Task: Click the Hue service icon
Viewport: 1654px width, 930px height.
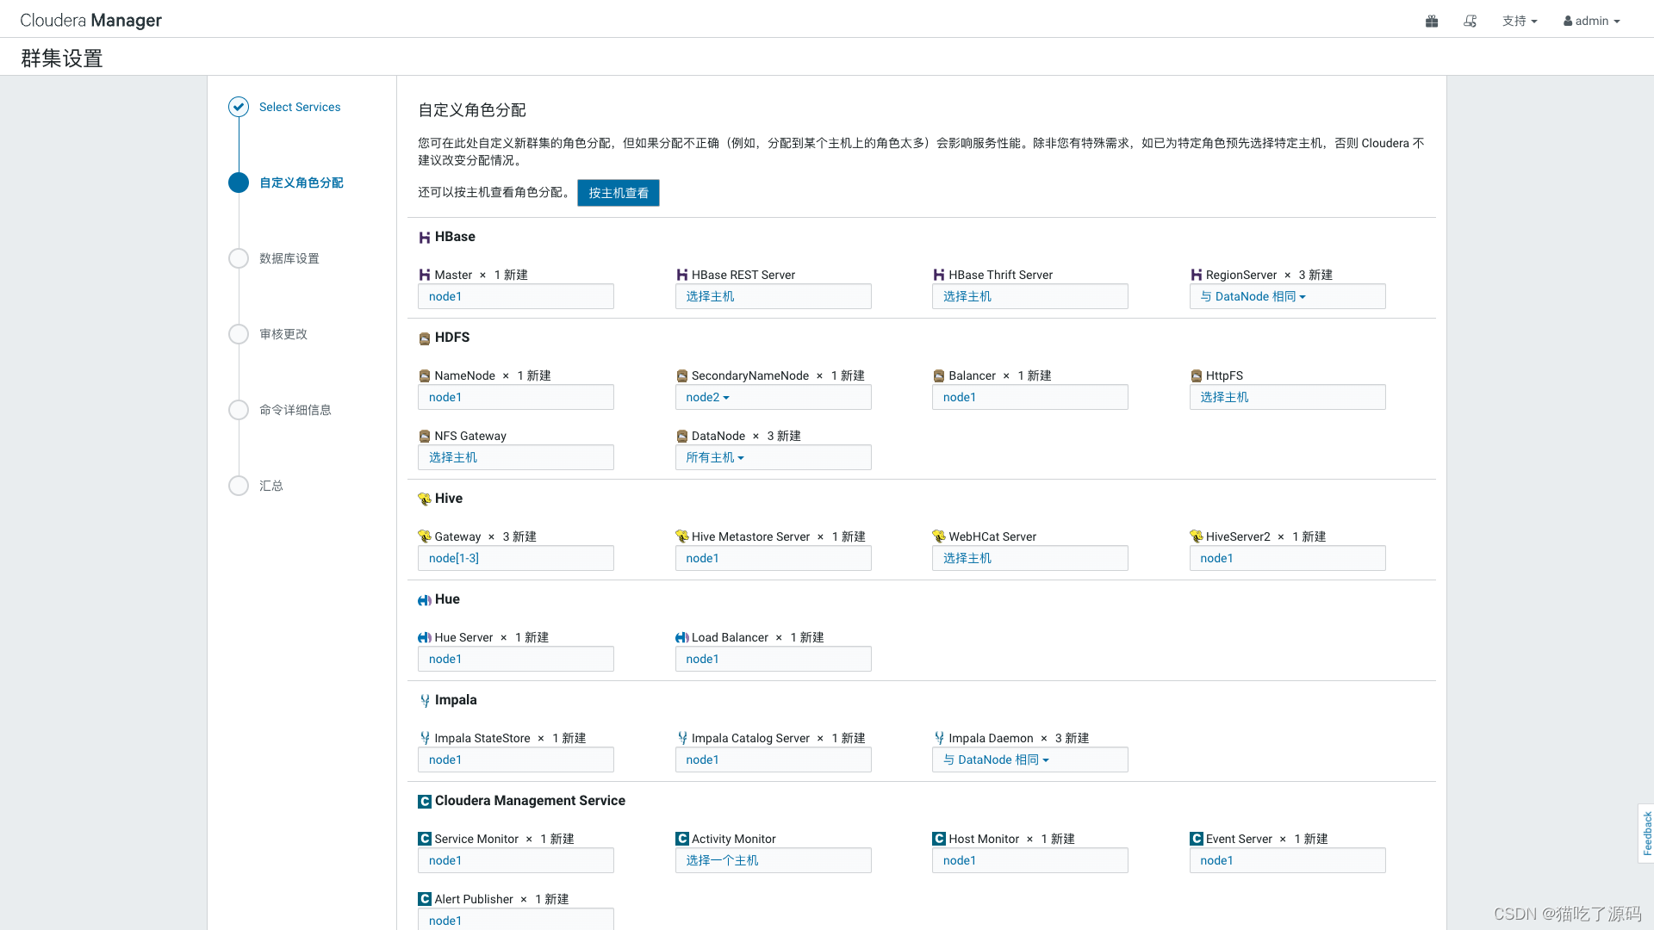Action: 425,600
